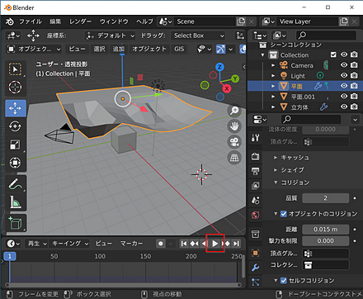Select the Annotate tool
Screen dimensions: 363x299
[16, 184]
